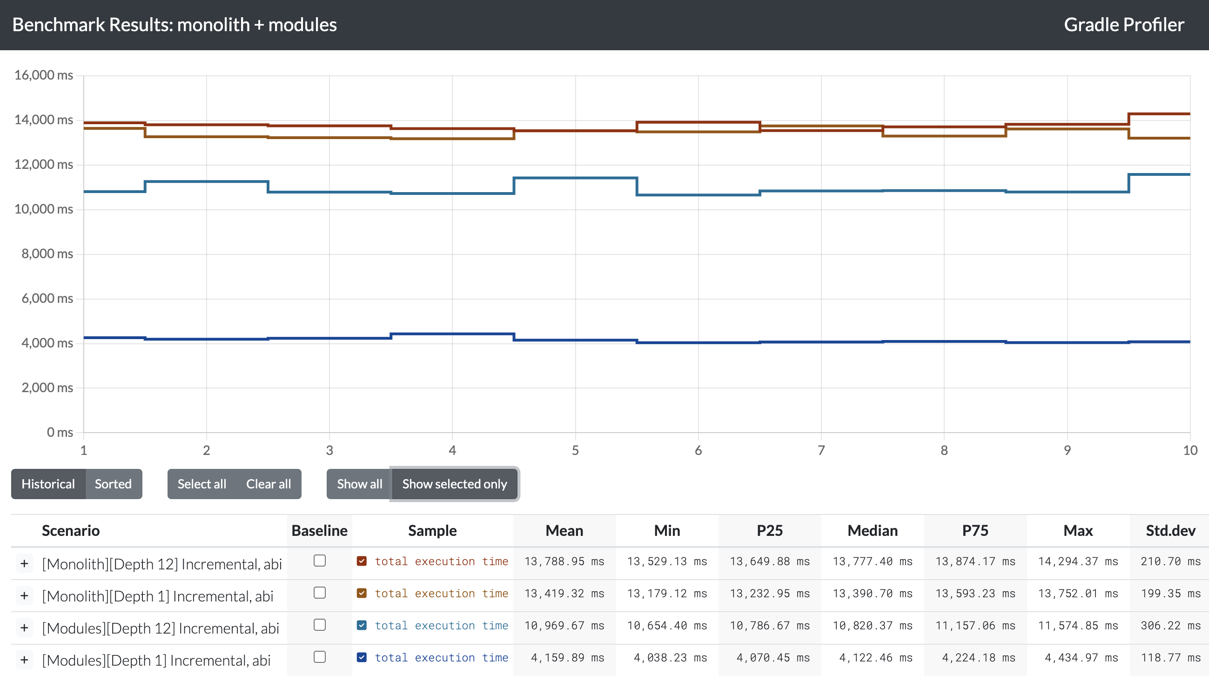
Task: Expand the [Modules][Depth 12] Incremental scenario row
Action: (24, 628)
